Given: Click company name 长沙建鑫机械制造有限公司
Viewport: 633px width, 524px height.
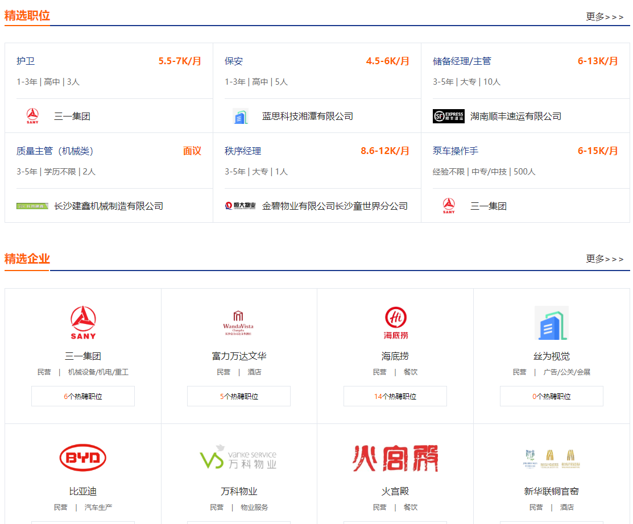Looking at the screenshot, I should click(x=109, y=206).
